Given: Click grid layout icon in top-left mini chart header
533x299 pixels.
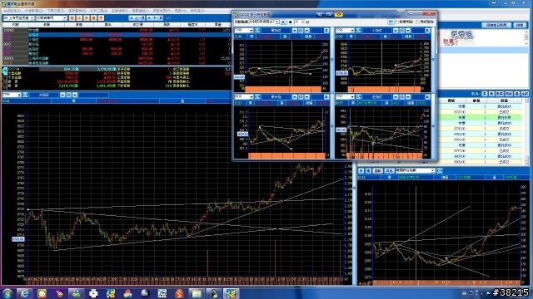Looking at the screenshot, I should coord(301,31).
